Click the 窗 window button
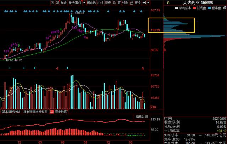 click(x=119, y=3)
